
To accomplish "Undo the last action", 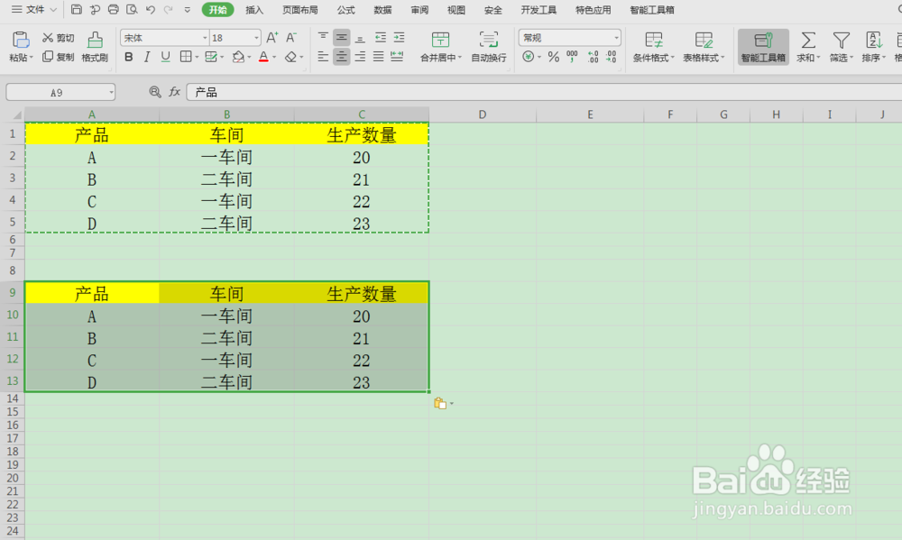I will 150,10.
